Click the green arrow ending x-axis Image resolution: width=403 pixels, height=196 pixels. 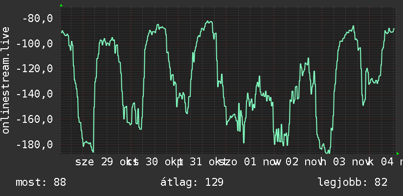click(x=398, y=154)
